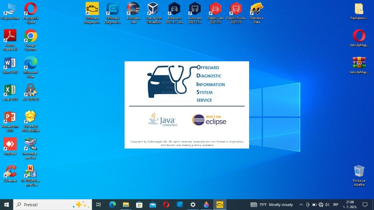Select the Autocom 2021.11 Cars icon

click(x=174, y=13)
